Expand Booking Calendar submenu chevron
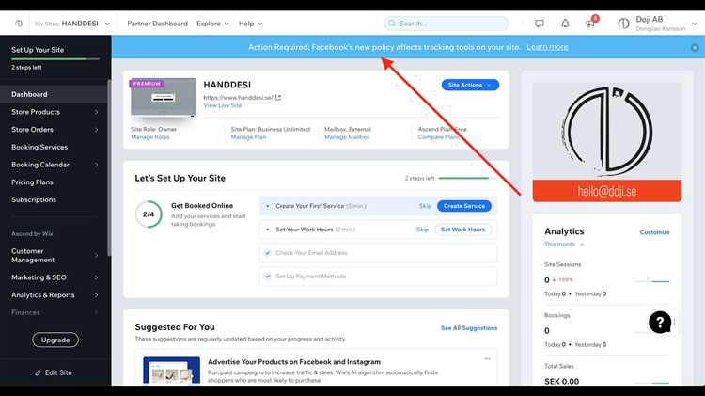 (x=96, y=165)
